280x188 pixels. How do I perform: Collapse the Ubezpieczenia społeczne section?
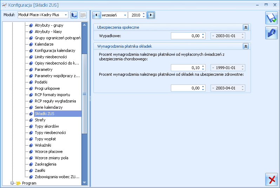[x=246, y=27]
